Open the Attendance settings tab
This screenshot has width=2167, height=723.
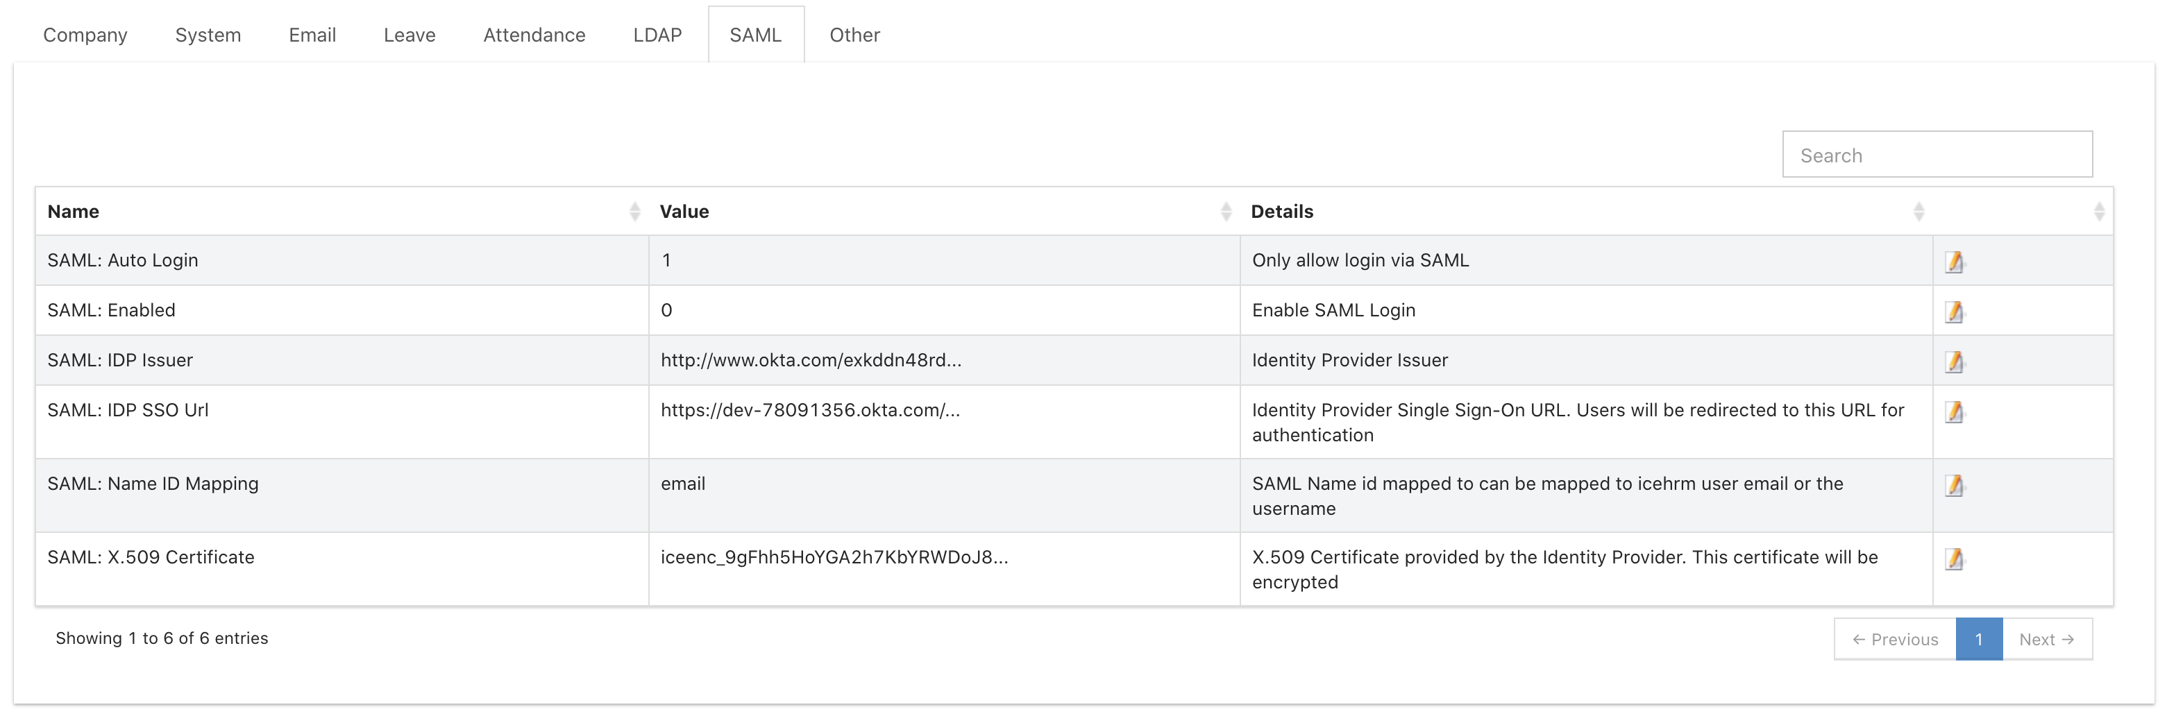(x=534, y=35)
